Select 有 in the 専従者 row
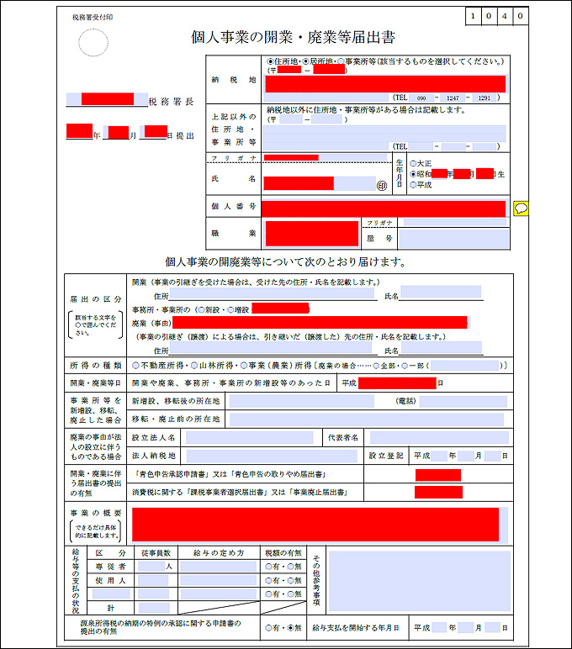 [269, 567]
